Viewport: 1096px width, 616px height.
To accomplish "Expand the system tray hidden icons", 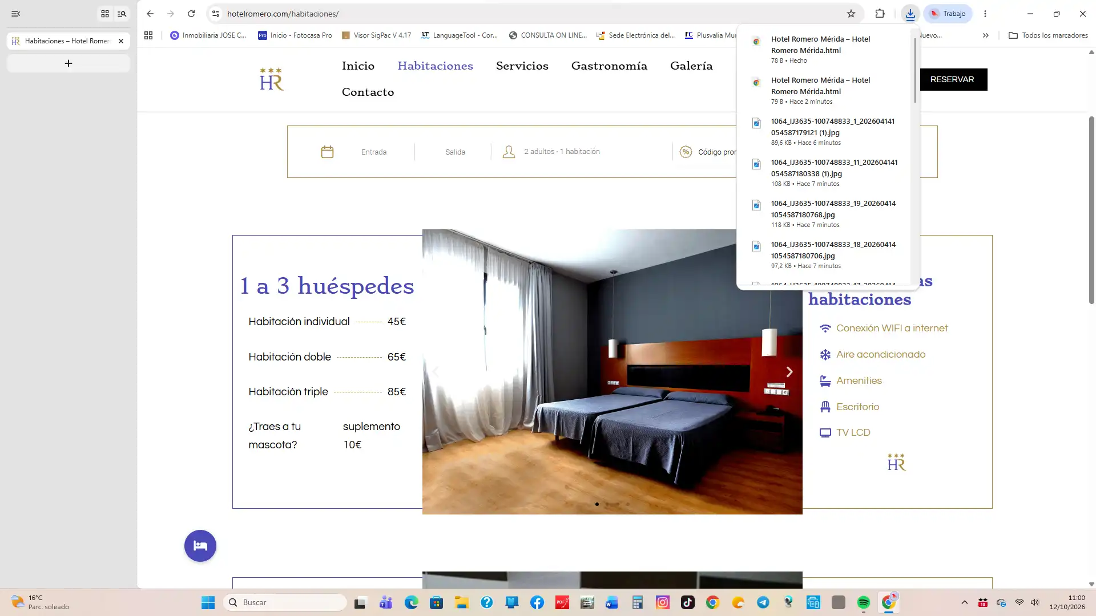I will [964, 602].
